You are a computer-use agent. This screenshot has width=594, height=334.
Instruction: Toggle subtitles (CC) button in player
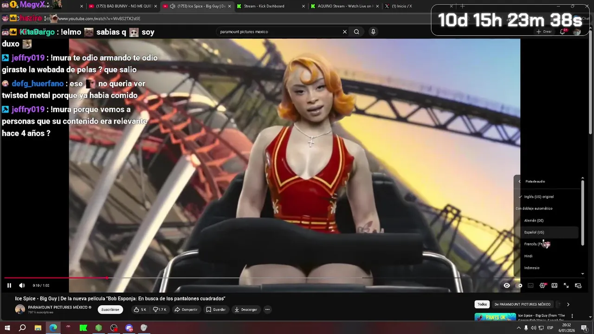point(530,285)
